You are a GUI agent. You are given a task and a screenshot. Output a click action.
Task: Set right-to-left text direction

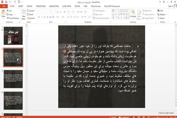point(86,17)
